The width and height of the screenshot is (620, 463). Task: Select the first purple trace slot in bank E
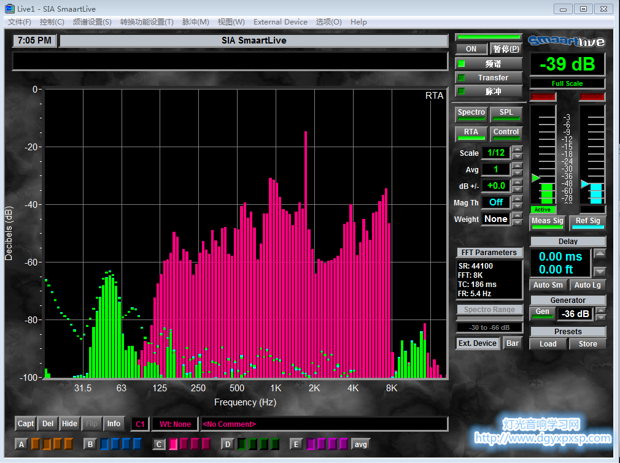click(311, 444)
